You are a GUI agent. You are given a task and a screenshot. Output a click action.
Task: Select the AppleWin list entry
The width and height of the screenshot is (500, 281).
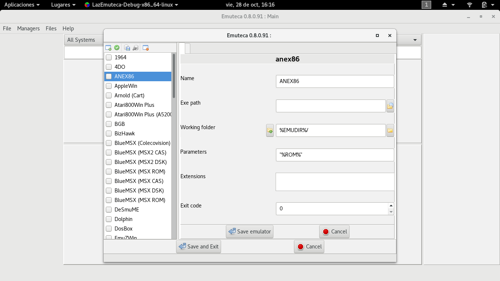[x=138, y=86]
